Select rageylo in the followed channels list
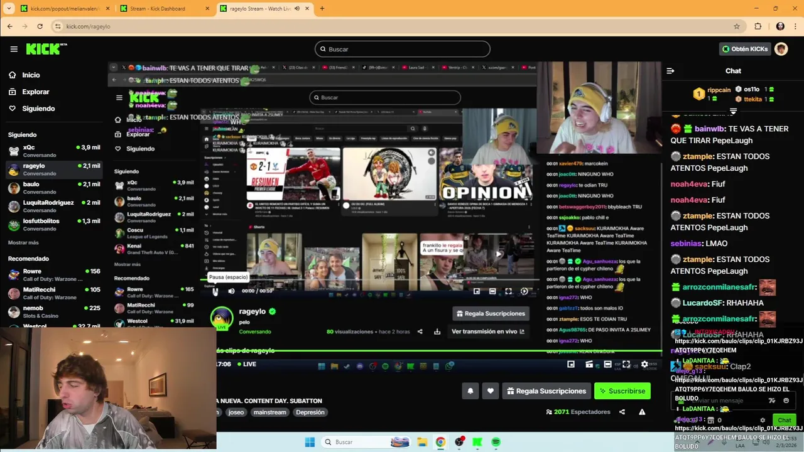The image size is (804, 452). click(54, 169)
